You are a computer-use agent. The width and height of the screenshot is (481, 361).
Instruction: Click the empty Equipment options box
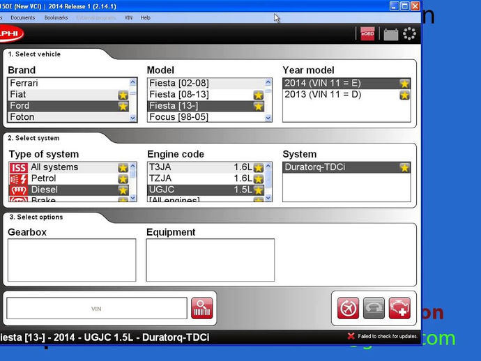[x=210, y=260]
